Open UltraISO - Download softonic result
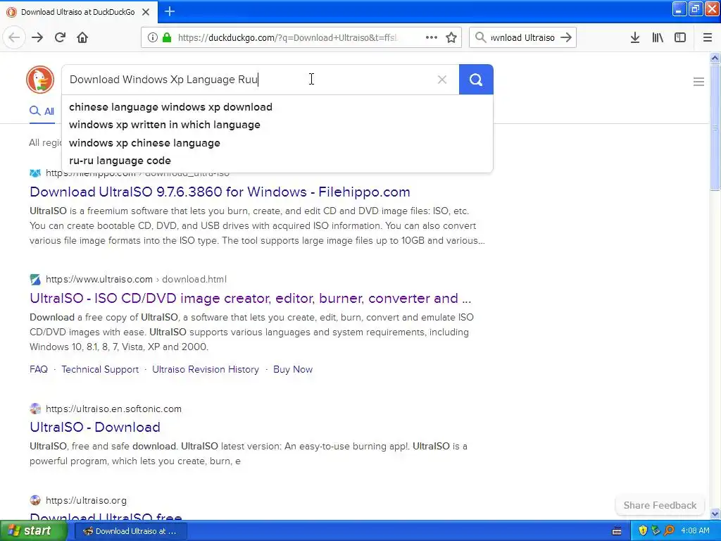721x541 pixels. pyautogui.click(x=95, y=427)
